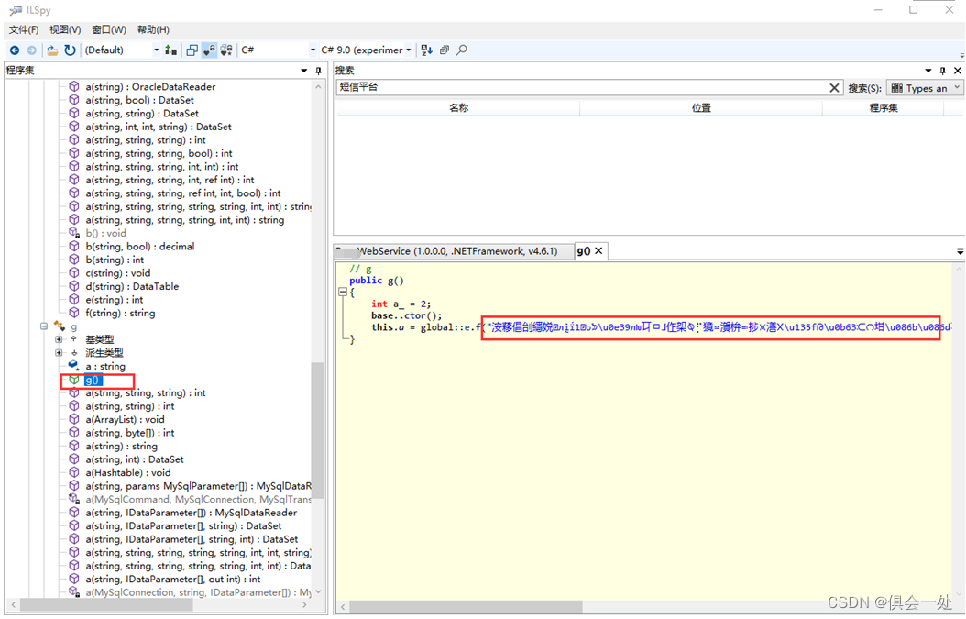The width and height of the screenshot is (966, 619).
Task: Toggle the code folding box beside the opening brace
Action: (343, 293)
